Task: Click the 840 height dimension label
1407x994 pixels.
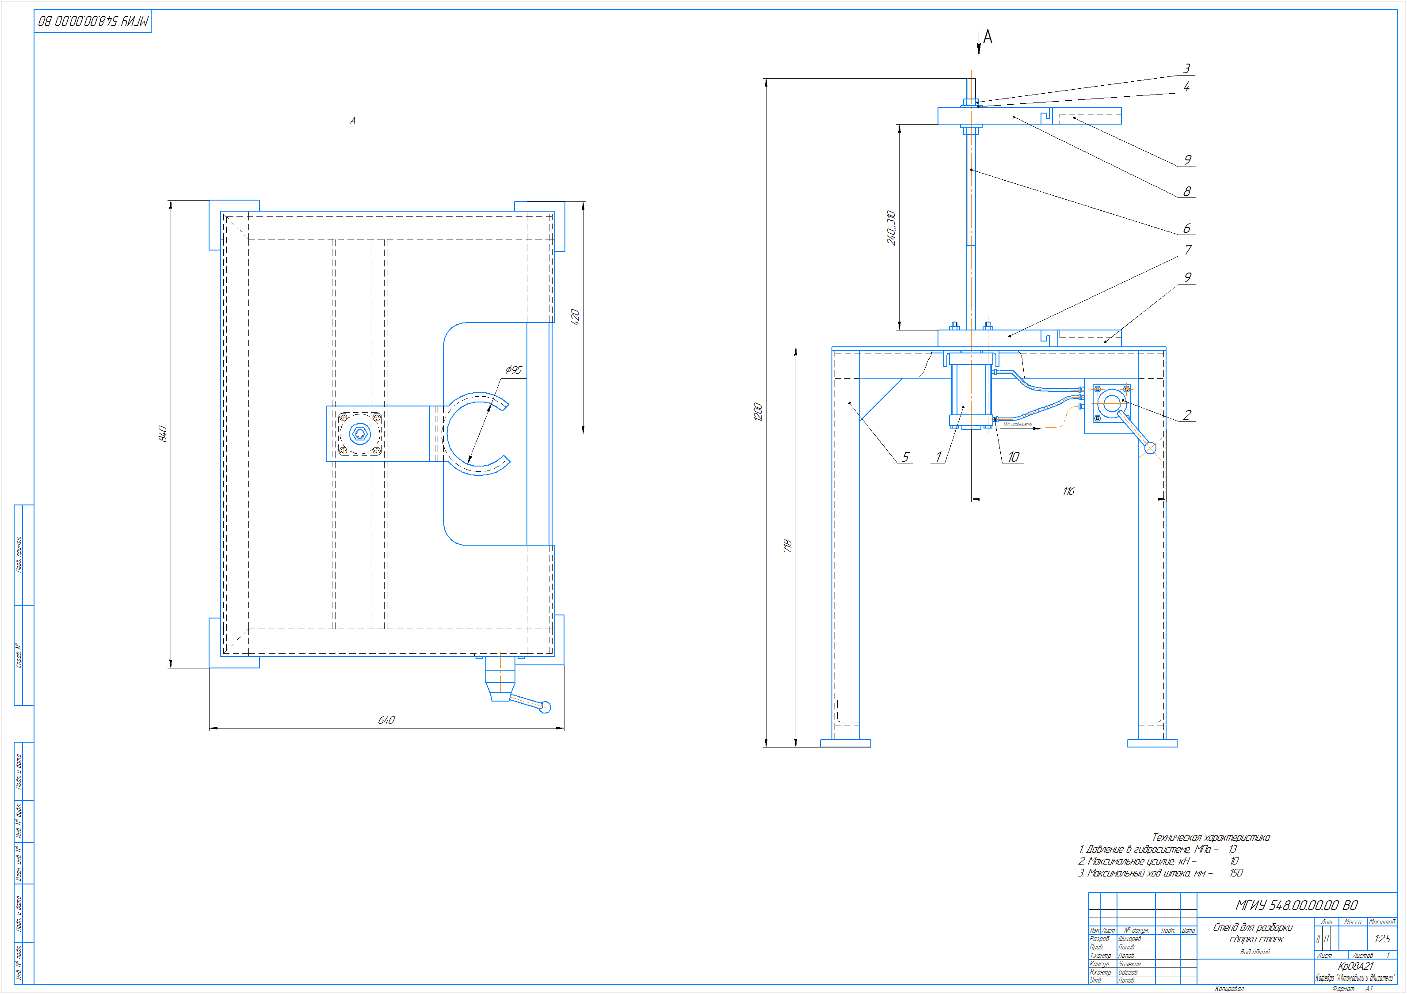Action: click(163, 434)
